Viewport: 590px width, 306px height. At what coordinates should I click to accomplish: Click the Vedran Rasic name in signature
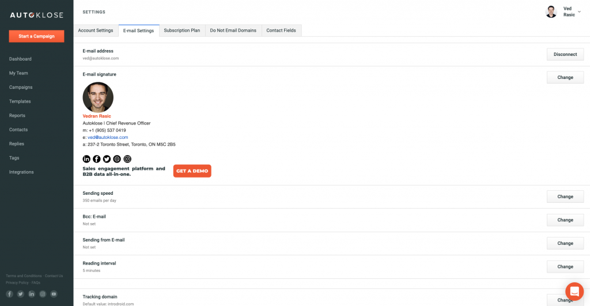point(97,116)
